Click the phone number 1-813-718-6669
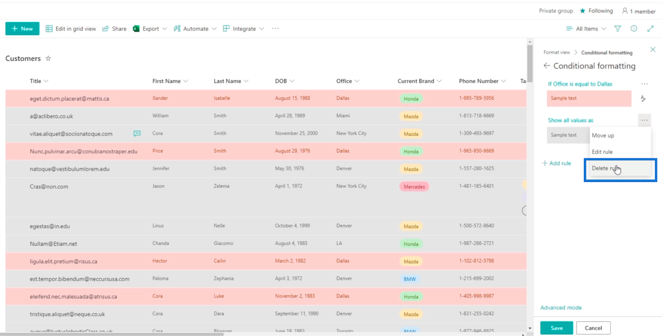The image size is (662, 336). [476, 116]
